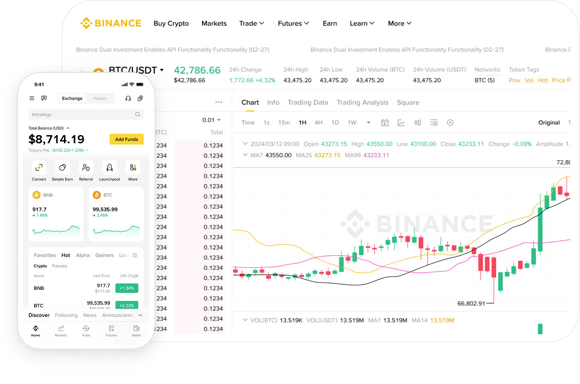This screenshot has width=580, height=384.
Task: Open the Launchpool shortcut icon
Action: (110, 167)
